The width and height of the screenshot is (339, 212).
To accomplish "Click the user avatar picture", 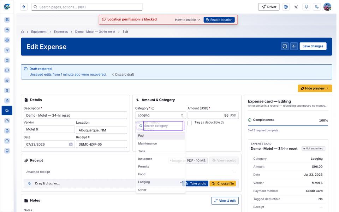I will pos(327,7).
